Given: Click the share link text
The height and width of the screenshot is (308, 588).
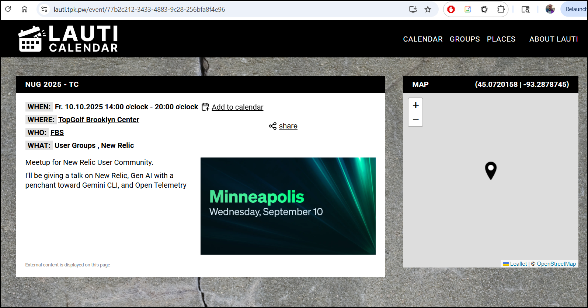Looking at the screenshot, I should click(x=288, y=126).
